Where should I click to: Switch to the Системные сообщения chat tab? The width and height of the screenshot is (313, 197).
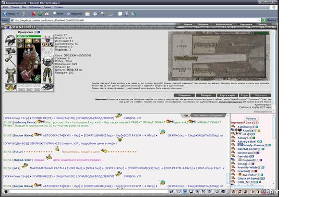pyautogui.click(x=208, y=115)
